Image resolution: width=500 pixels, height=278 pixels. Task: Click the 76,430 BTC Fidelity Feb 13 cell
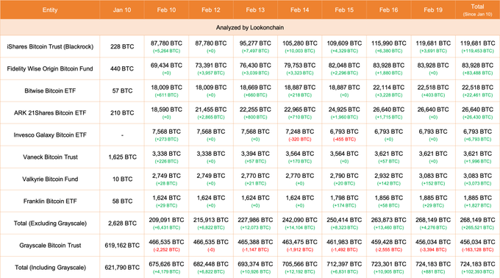[x=255, y=68]
